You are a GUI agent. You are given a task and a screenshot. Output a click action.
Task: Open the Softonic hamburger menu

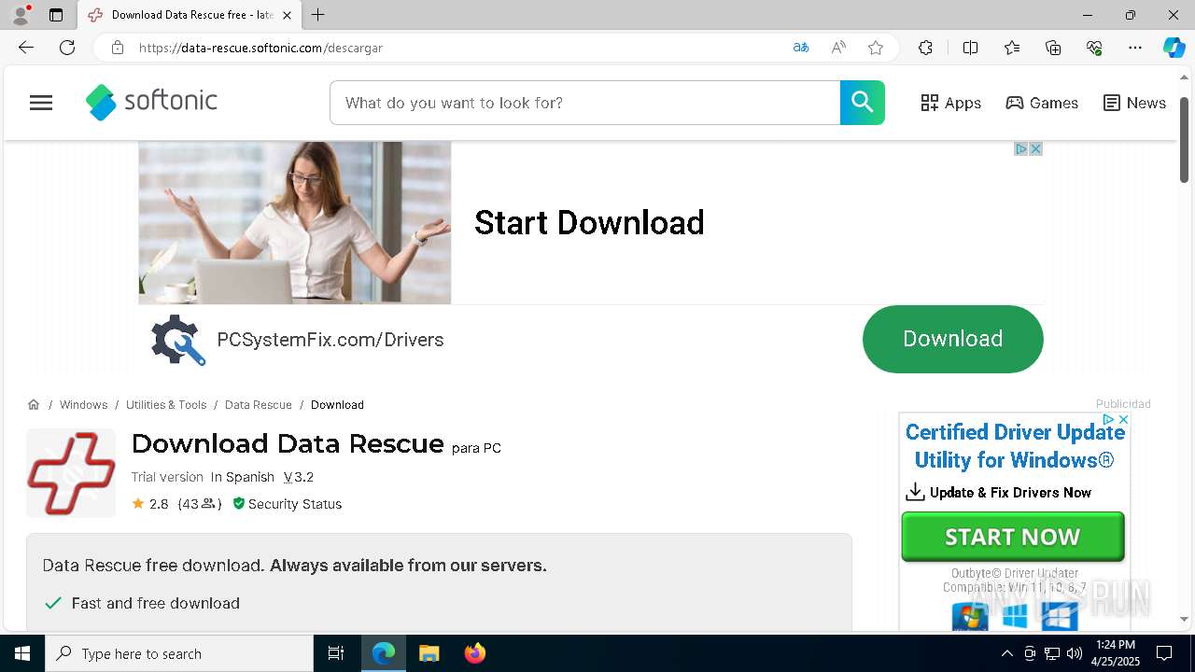coord(41,103)
